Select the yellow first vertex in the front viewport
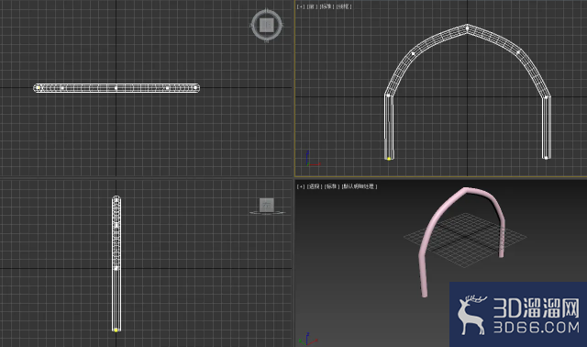 pos(389,159)
